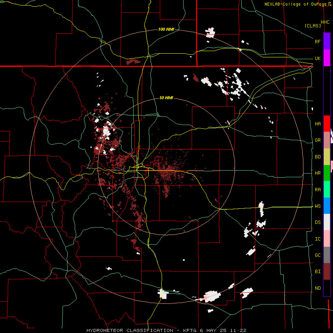The width and height of the screenshot is (333, 333).
Task: Click the 'RF' legend label
Action: pos(317,42)
